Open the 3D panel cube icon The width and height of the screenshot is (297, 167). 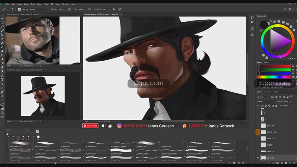[x=252, y=35]
